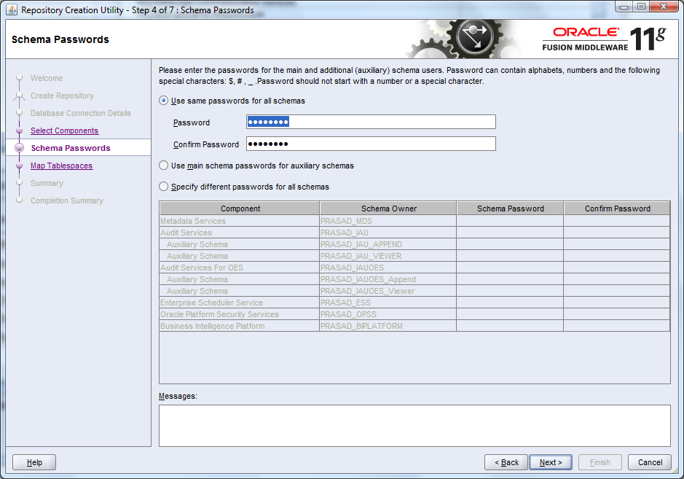Click the Messages text area

414,426
